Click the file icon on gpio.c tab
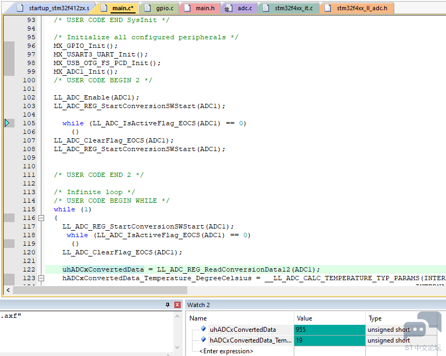Image resolution: width=446 pixels, height=356 pixels. click(x=147, y=8)
